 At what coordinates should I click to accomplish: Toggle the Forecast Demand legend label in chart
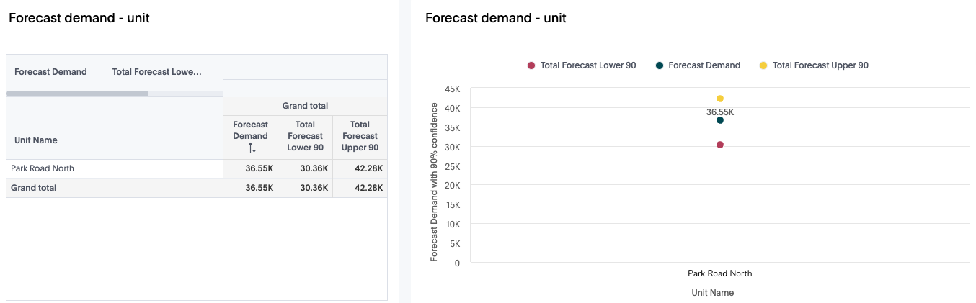click(x=704, y=65)
